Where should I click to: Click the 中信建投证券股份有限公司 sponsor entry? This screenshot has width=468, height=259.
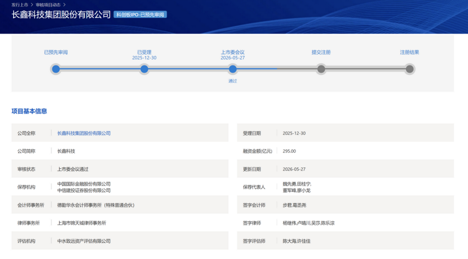click(84, 190)
